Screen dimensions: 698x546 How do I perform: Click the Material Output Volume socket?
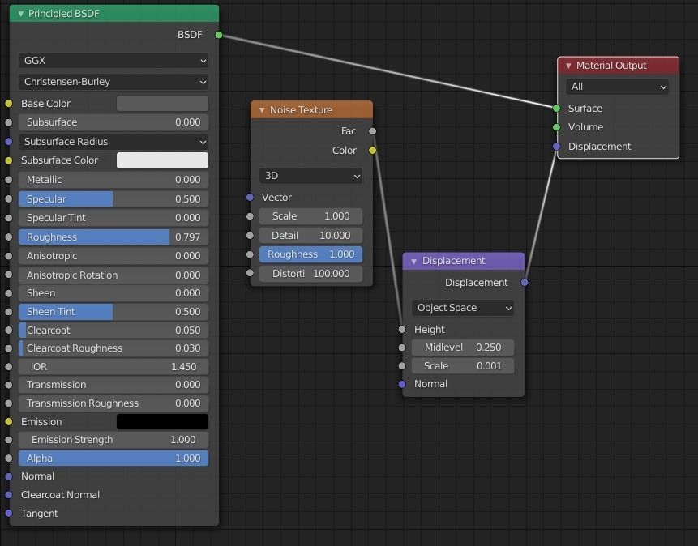[556, 127]
